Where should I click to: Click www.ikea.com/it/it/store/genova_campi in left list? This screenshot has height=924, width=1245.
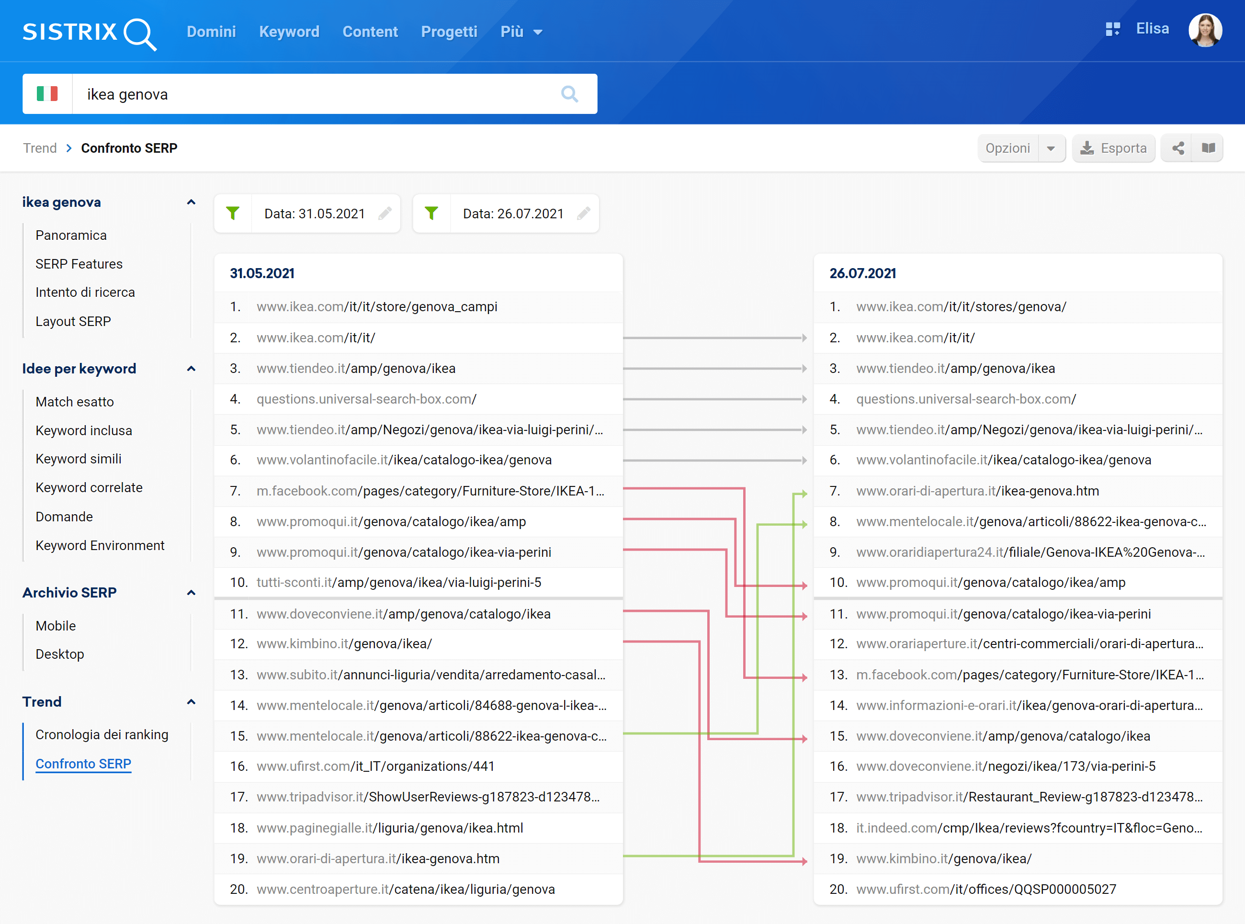click(376, 307)
